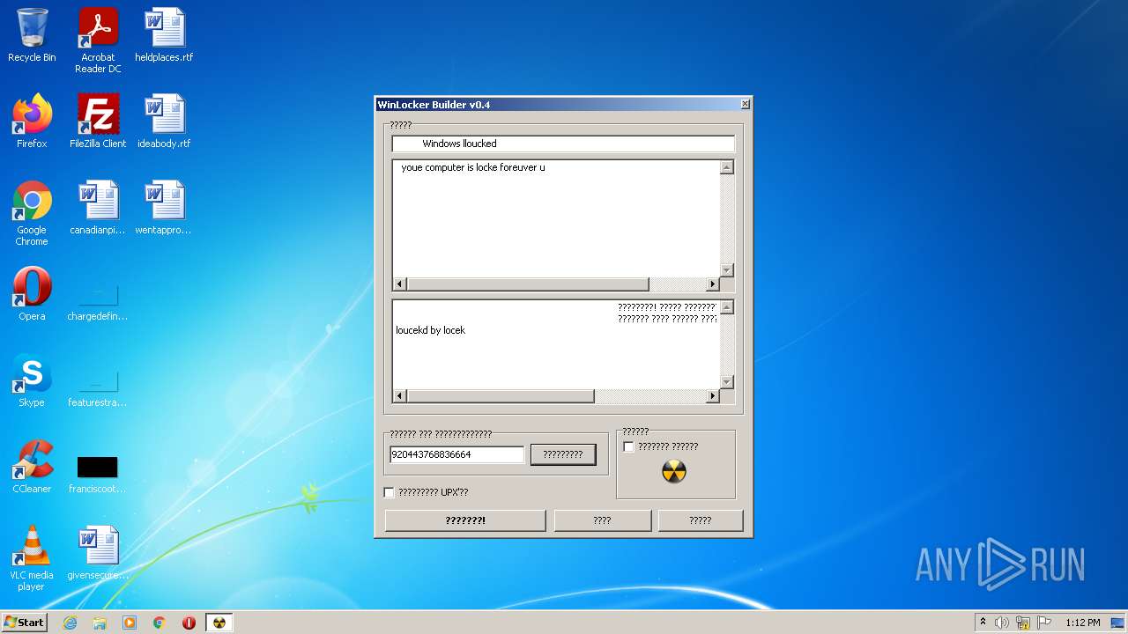Click upper text area scroll-up arrow
The image size is (1128, 634).
727,167
